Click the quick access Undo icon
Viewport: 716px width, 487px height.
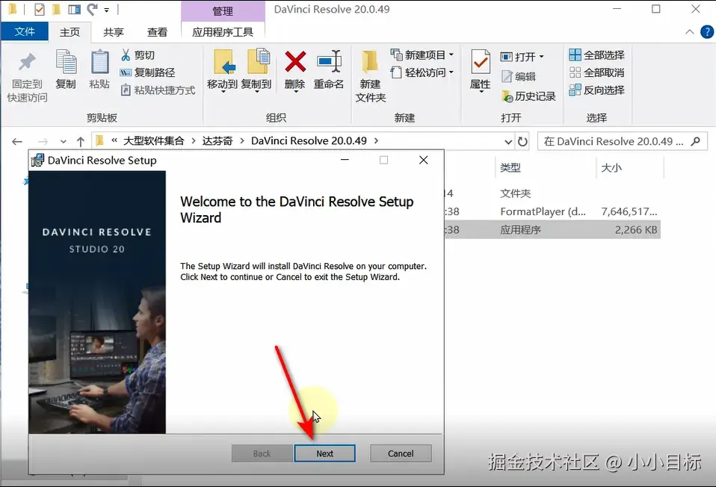pos(92,9)
